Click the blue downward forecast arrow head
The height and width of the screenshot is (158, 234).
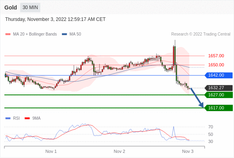(x=201, y=105)
